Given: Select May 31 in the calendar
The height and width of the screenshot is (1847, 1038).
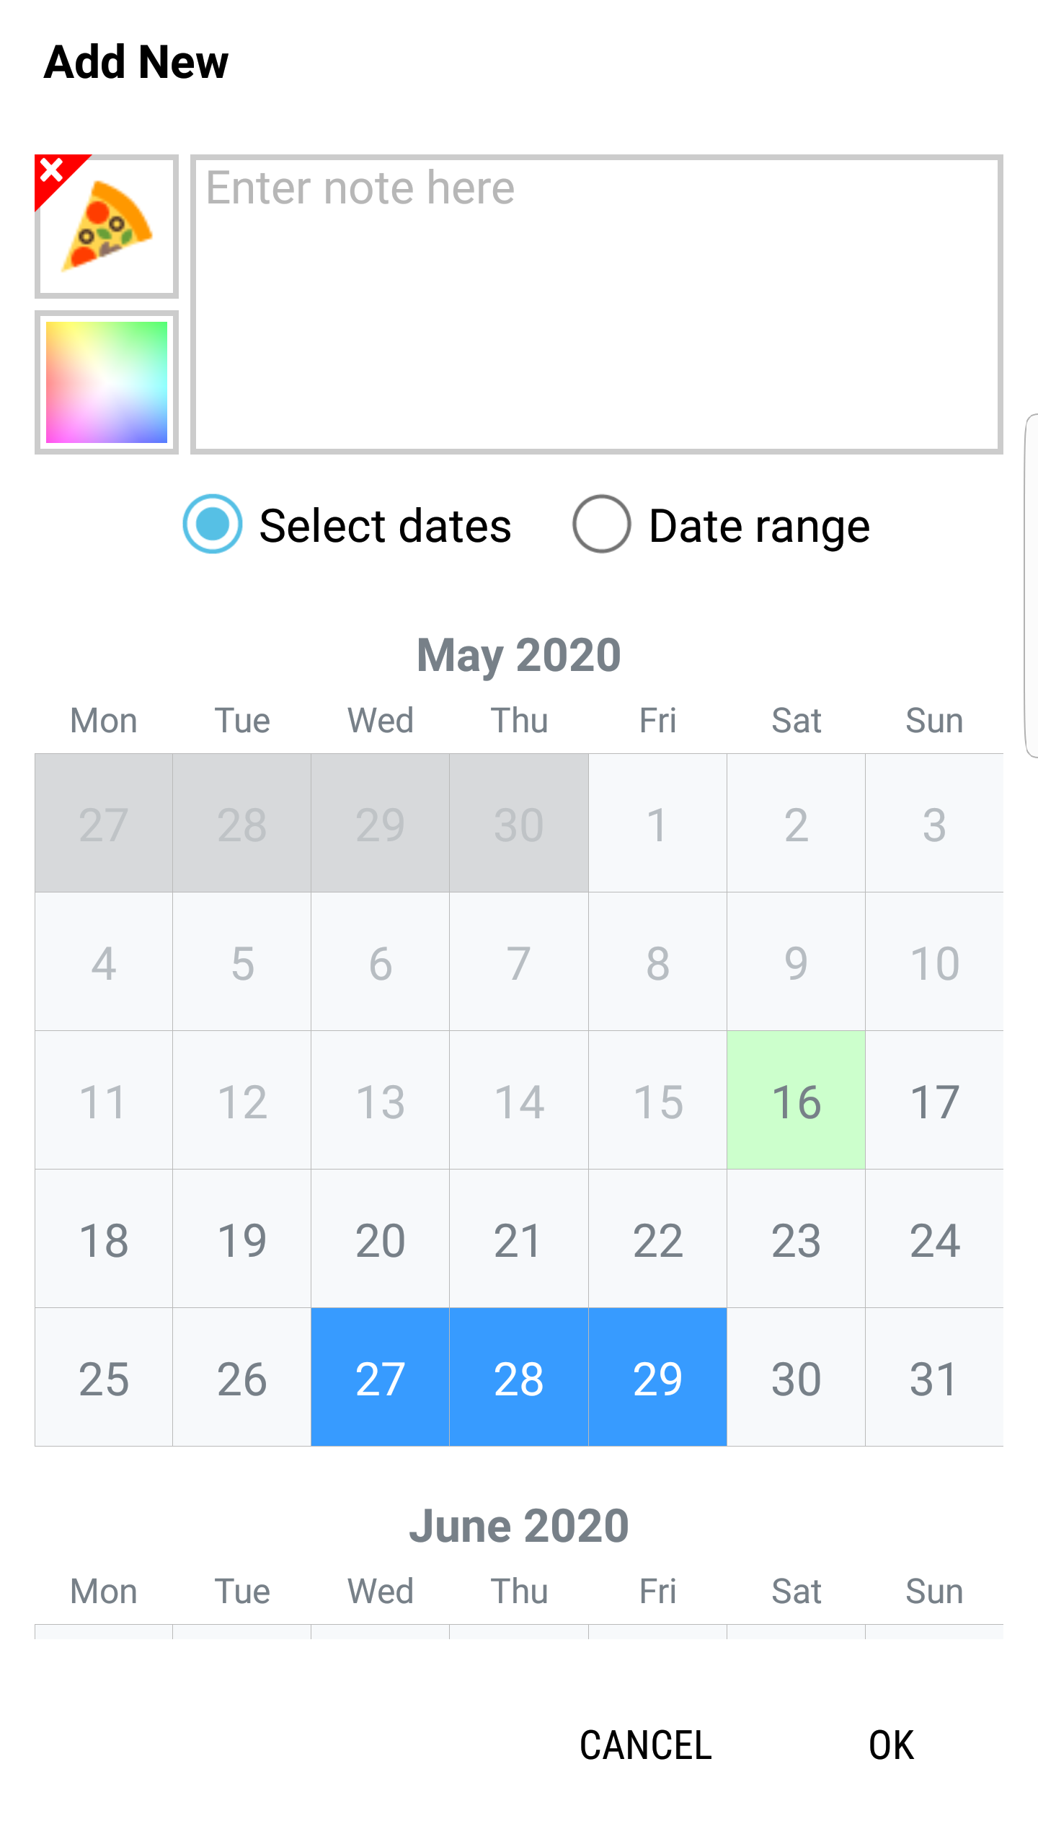Looking at the screenshot, I should [934, 1377].
